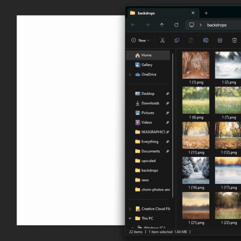Click the Delete trash icon
This screenshot has width=241, height=241.
[234, 40]
